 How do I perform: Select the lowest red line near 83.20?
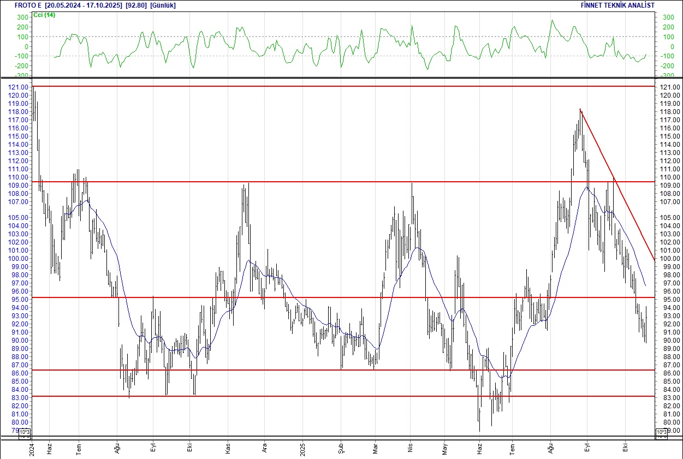click(328, 396)
